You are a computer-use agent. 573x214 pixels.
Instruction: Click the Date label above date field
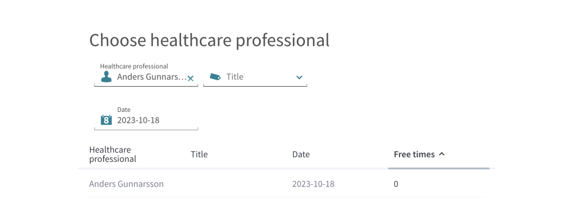coord(124,110)
